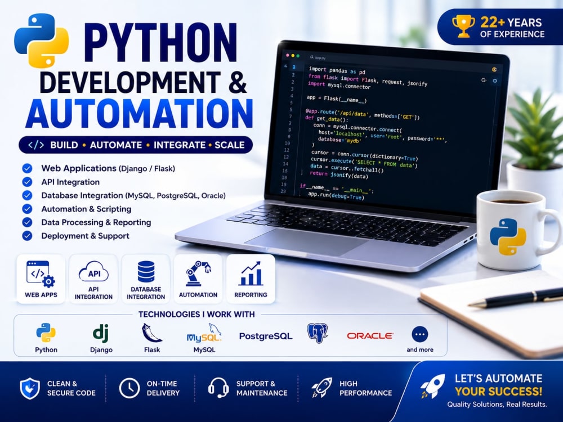Click the API cloud icon
563x422 pixels.
tap(93, 272)
